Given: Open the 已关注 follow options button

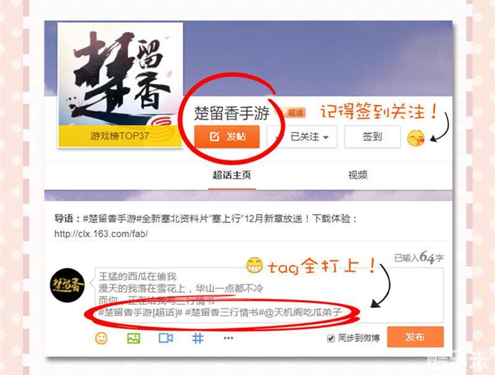Looking at the screenshot, I should pyautogui.click(x=302, y=137).
